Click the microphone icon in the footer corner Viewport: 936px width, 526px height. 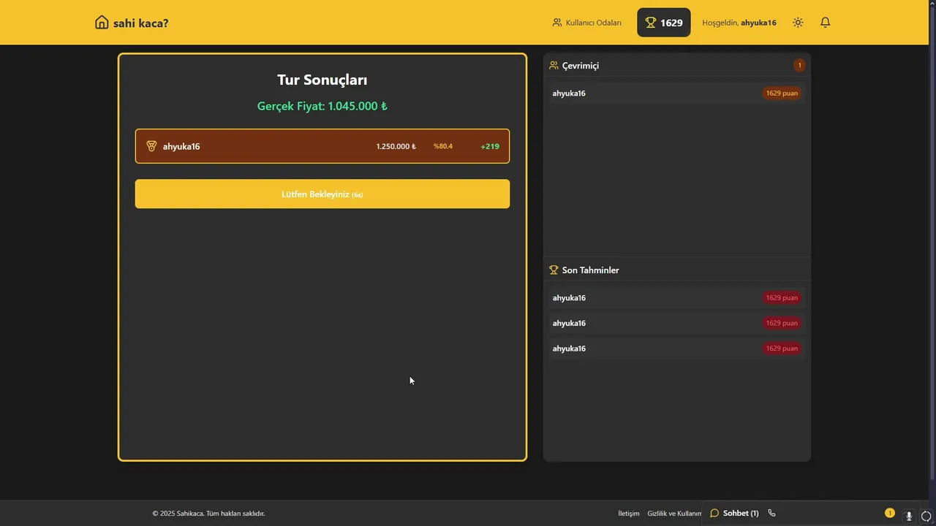tap(909, 516)
